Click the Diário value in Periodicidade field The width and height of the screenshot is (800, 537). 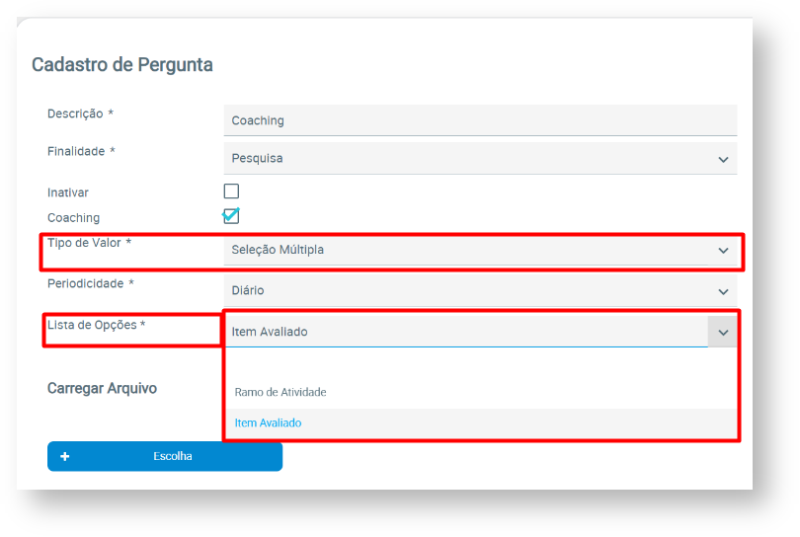click(248, 291)
